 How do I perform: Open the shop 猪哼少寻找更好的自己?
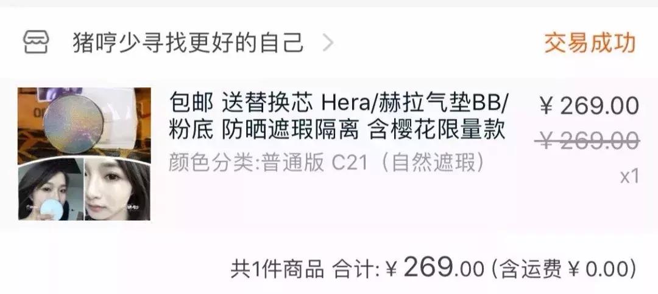188,43
